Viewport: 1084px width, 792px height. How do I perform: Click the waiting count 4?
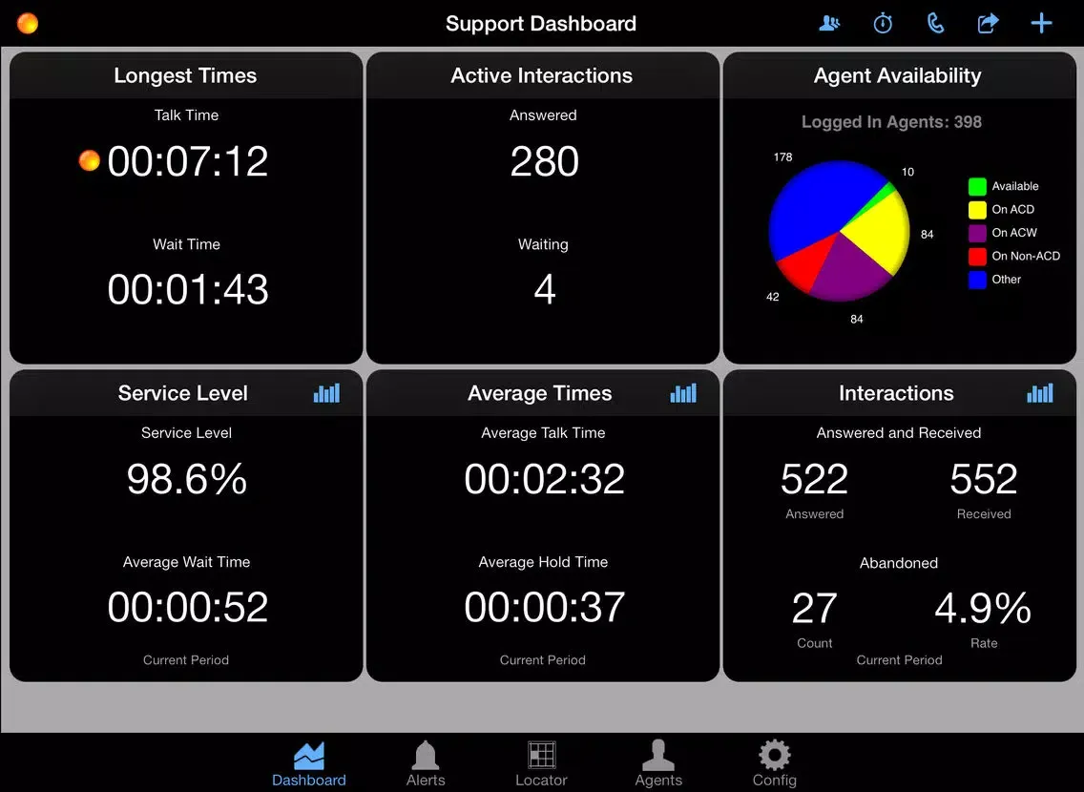(x=545, y=289)
